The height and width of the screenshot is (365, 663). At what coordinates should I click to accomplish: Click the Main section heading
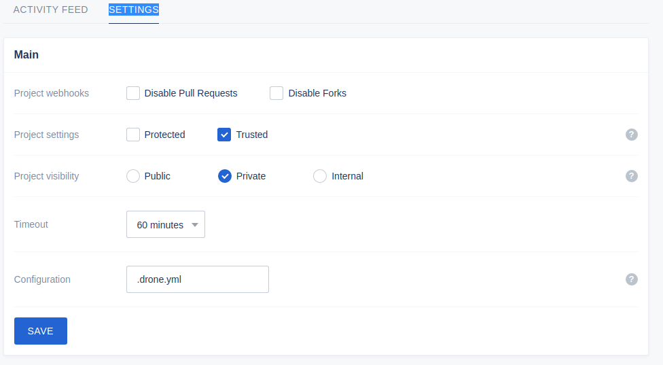tap(26, 55)
